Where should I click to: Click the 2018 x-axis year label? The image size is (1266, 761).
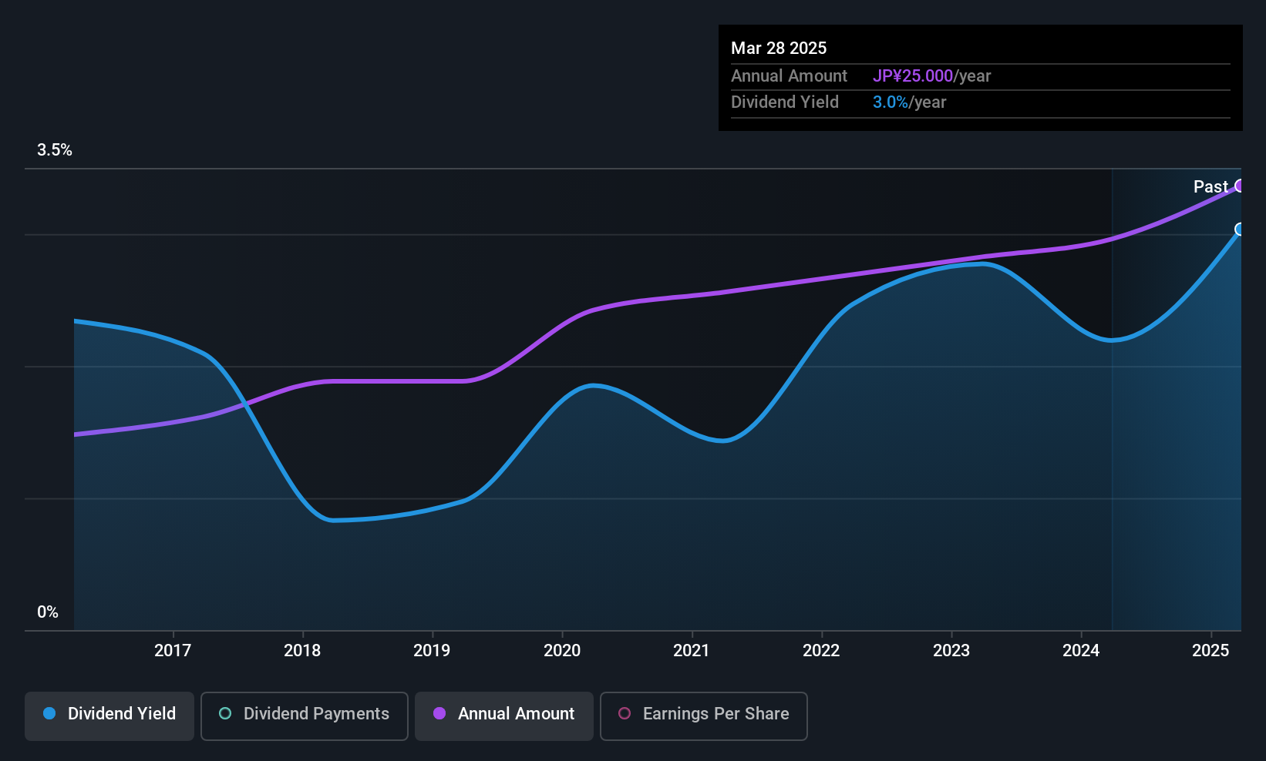(302, 651)
